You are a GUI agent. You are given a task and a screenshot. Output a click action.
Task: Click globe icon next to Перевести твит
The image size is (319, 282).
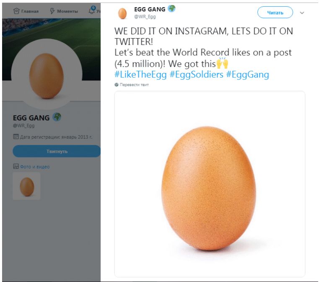(x=117, y=85)
